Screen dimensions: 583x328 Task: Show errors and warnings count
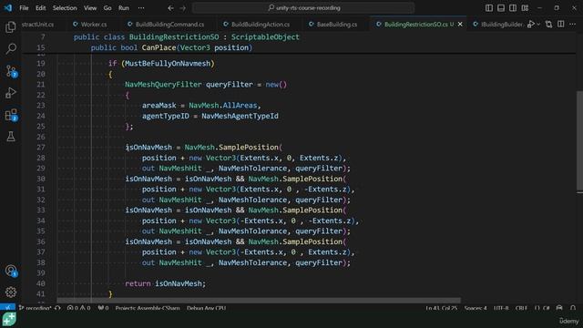pyautogui.click(x=78, y=308)
